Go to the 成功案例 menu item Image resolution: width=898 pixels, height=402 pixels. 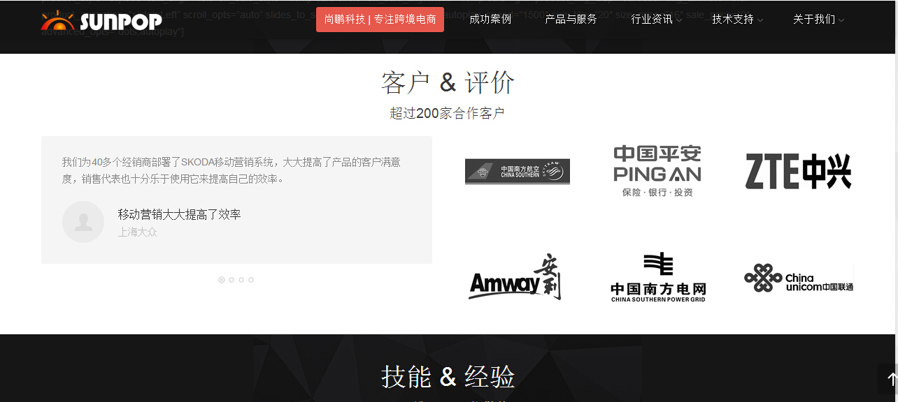[490, 20]
